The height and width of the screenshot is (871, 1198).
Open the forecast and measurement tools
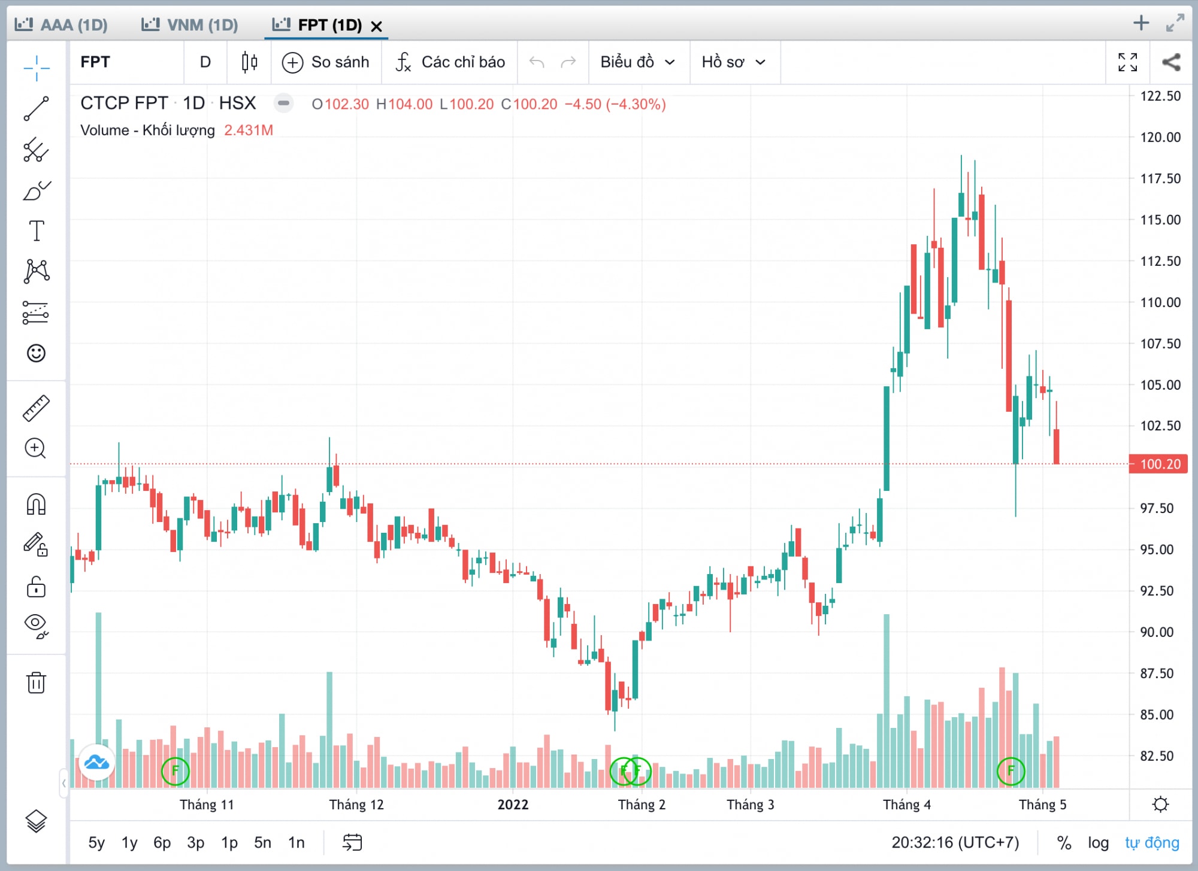click(37, 312)
